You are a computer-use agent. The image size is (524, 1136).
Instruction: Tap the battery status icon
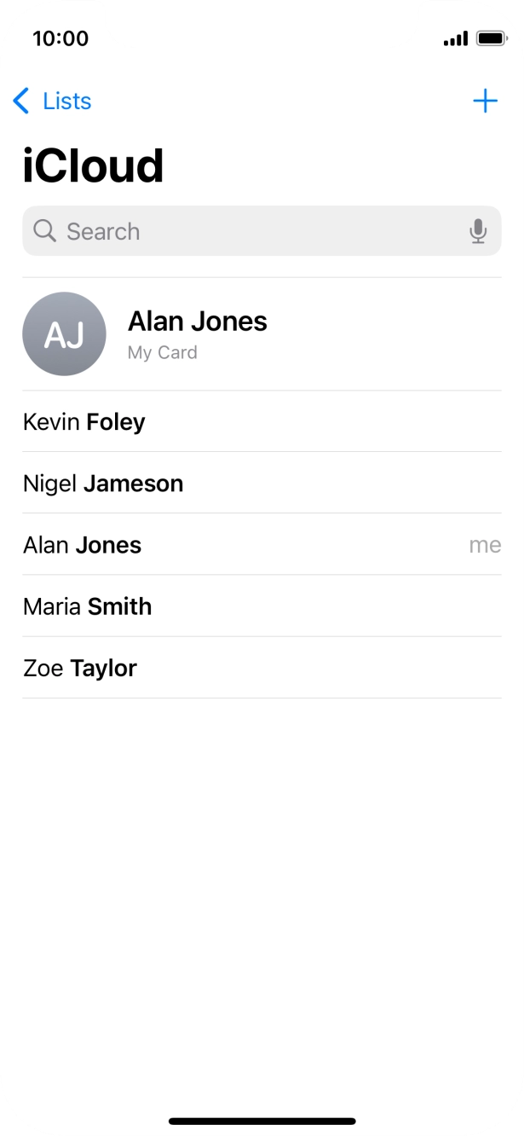pos(492,39)
